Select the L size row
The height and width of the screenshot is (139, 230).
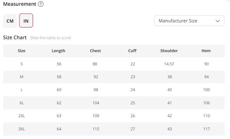pyautogui.click(x=22, y=90)
